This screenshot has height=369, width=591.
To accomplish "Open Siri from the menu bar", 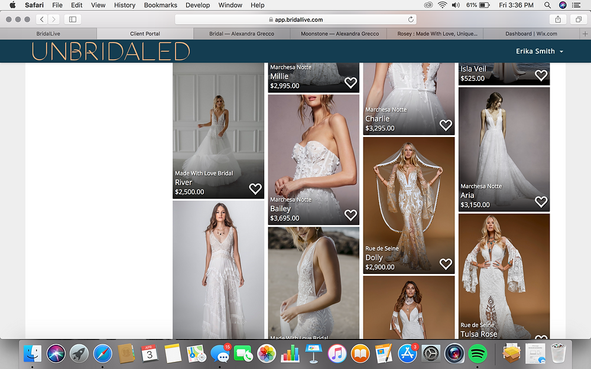I will (x=563, y=5).
